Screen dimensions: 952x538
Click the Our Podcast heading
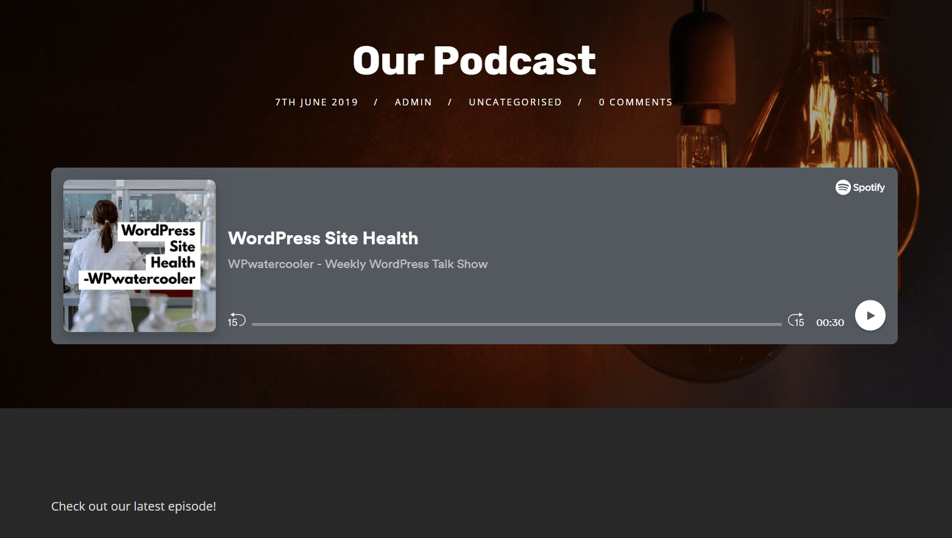(474, 60)
